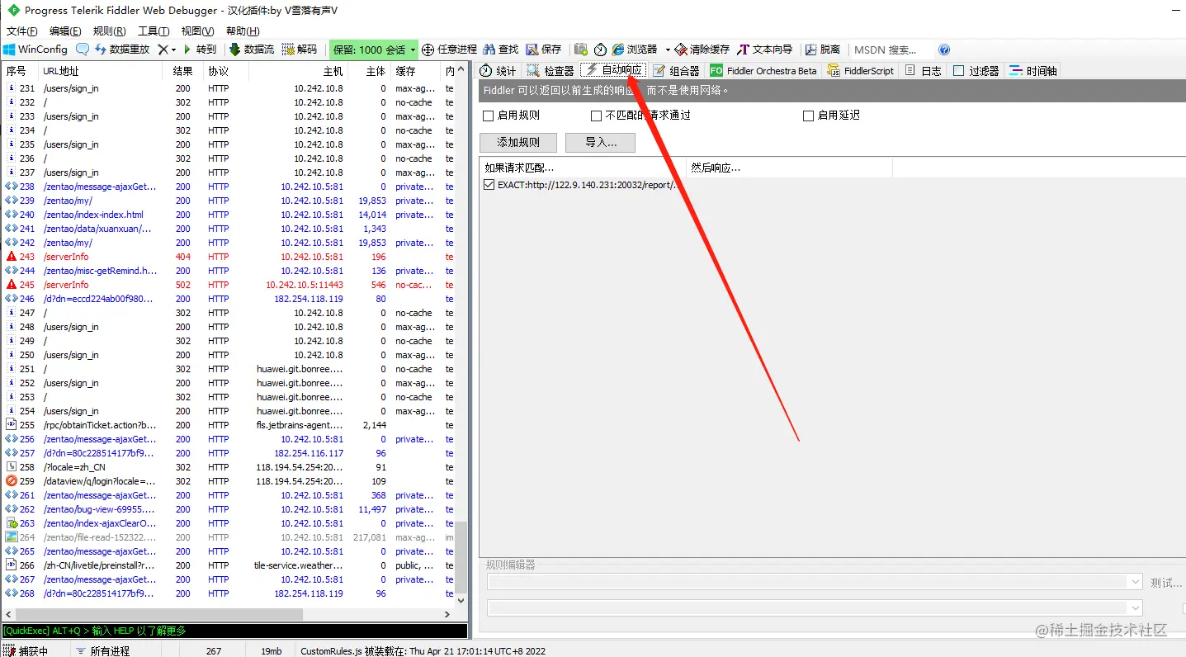The image size is (1186, 657).
Task: Click the 解码 decode toolbar button
Action: coord(300,50)
